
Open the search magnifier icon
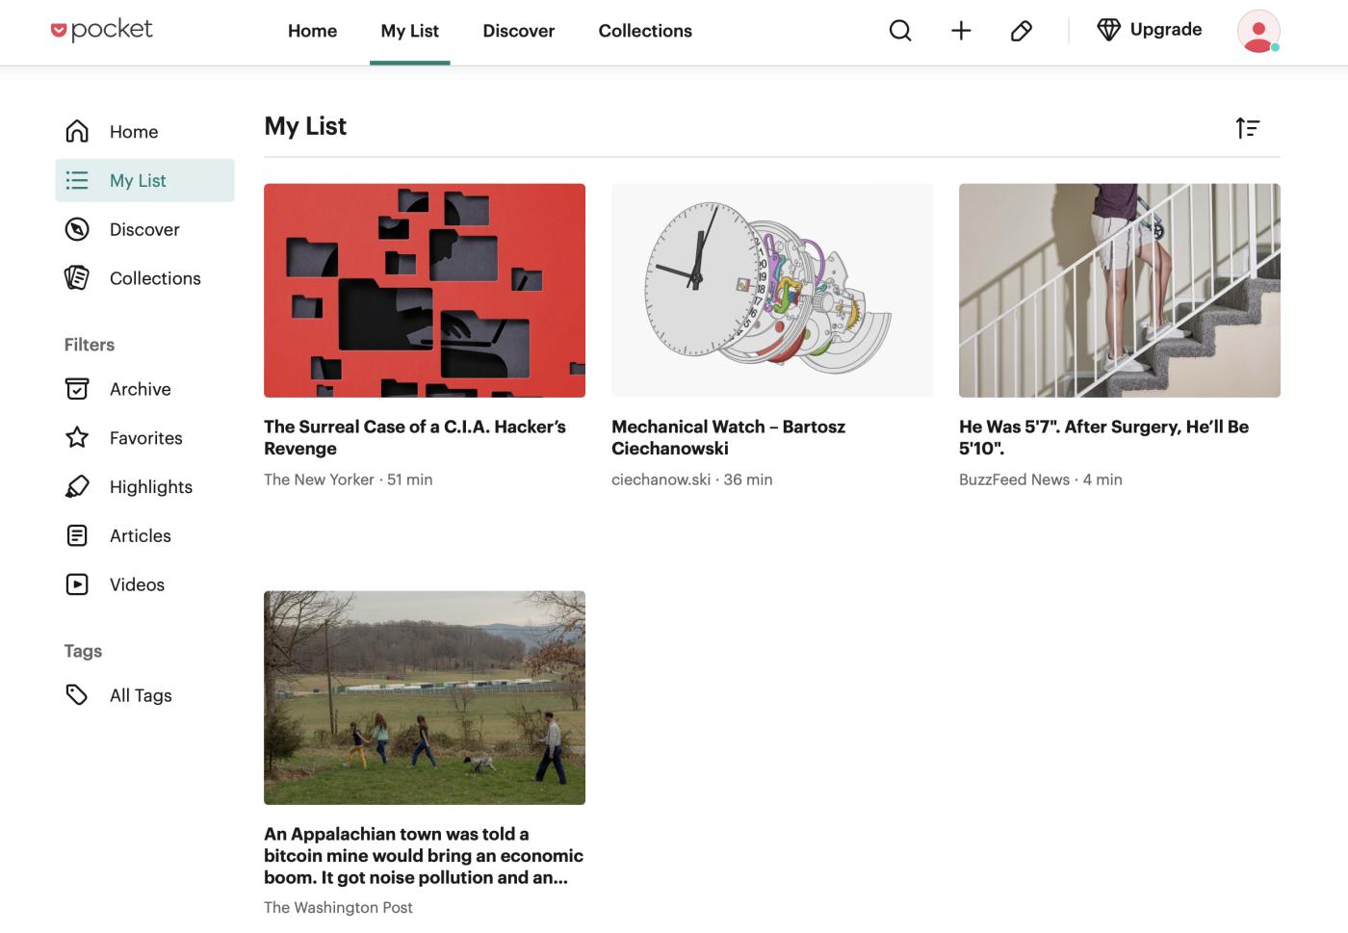pos(900,31)
